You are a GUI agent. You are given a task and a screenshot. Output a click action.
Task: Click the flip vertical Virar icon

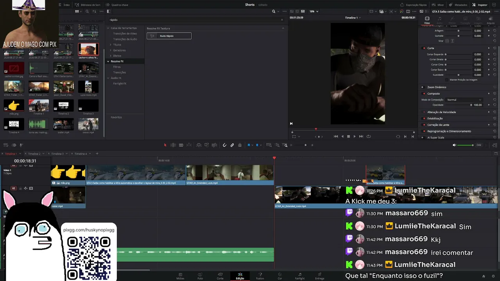453,41
